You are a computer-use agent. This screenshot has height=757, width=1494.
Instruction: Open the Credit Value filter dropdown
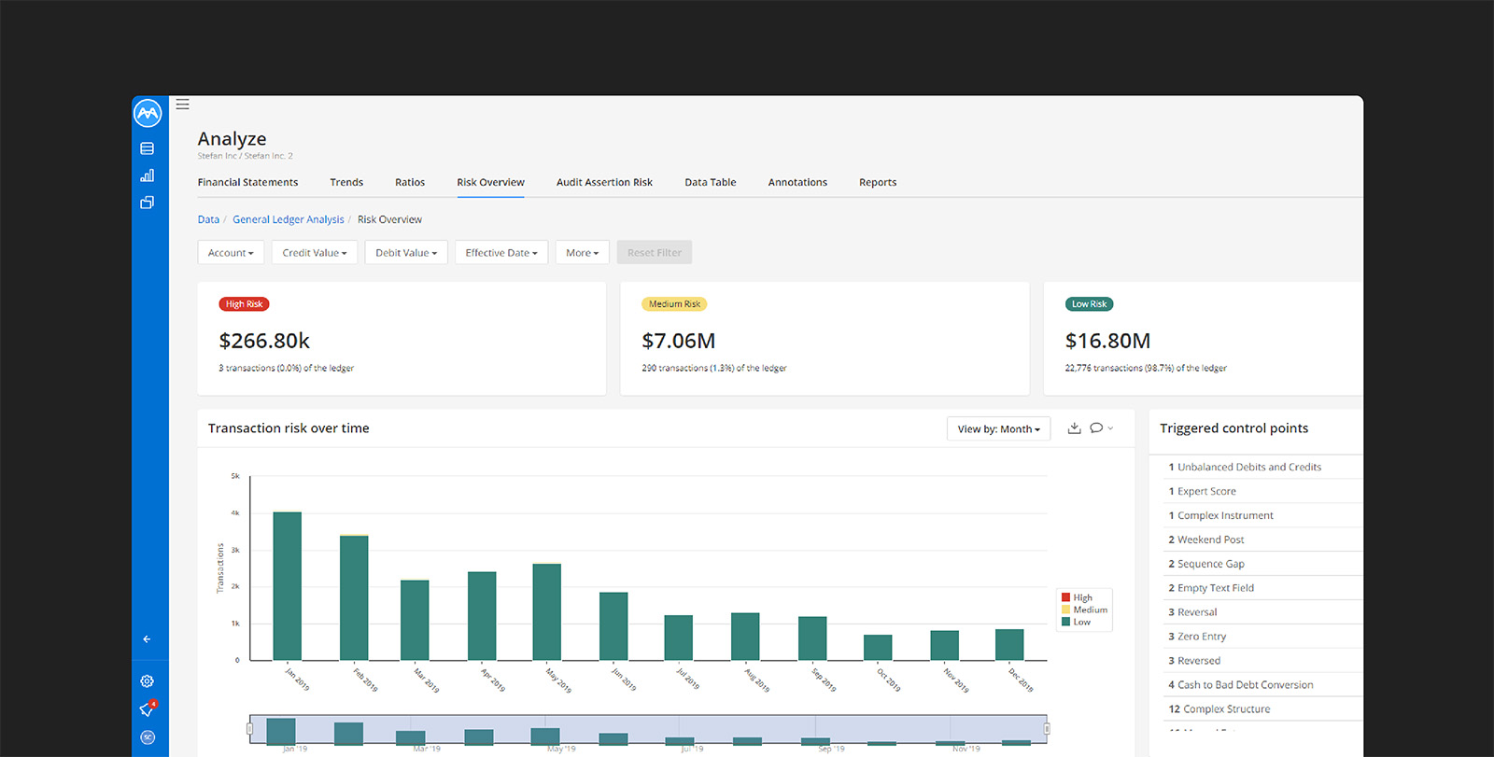click(315, 253)
